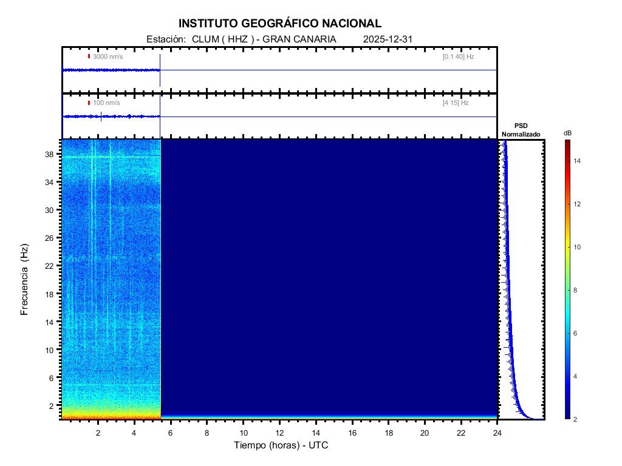This screenshot has width=622, height=466.
Task: Click the 6-hour tick on time axis
Action: [171, 433]
